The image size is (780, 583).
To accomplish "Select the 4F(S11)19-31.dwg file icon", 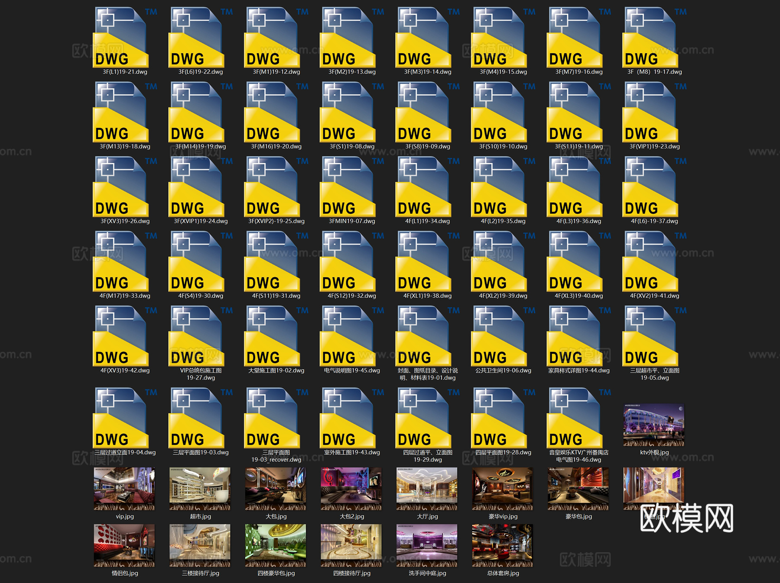I will click(272, 261).
